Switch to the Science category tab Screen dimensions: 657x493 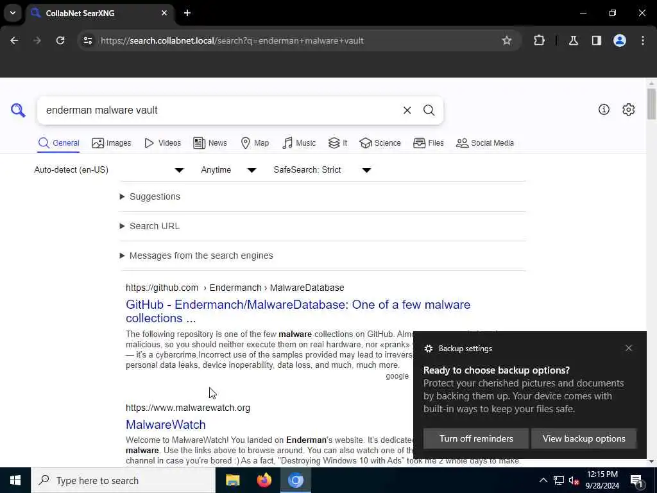[x=380, y=143]
